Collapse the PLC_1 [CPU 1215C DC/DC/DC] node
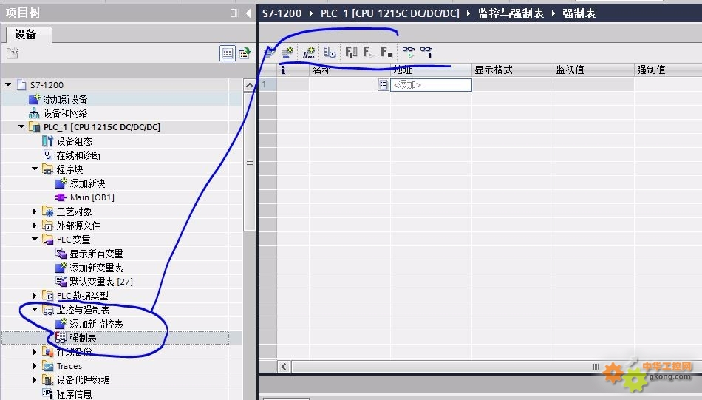Viewport: 702px width, 400px height. pos(21,126)
